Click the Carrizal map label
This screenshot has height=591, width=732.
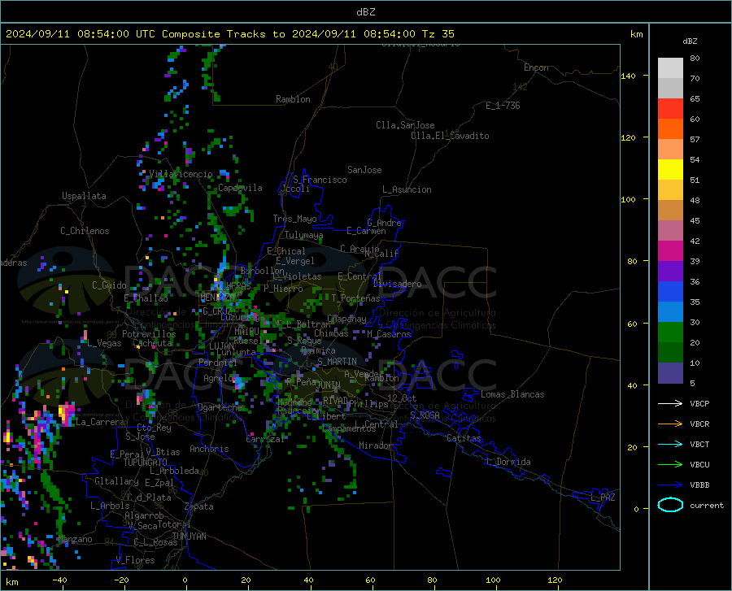point(265,439)
